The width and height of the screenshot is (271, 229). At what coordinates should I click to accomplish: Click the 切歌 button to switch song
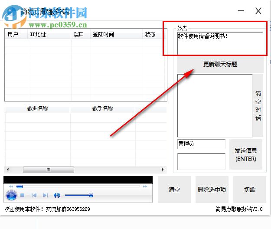tap(250, 190)
